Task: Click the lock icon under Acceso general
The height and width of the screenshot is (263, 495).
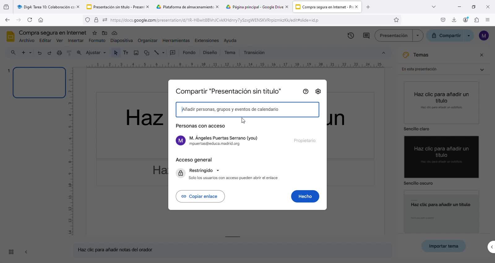Action: coord(181,173)
